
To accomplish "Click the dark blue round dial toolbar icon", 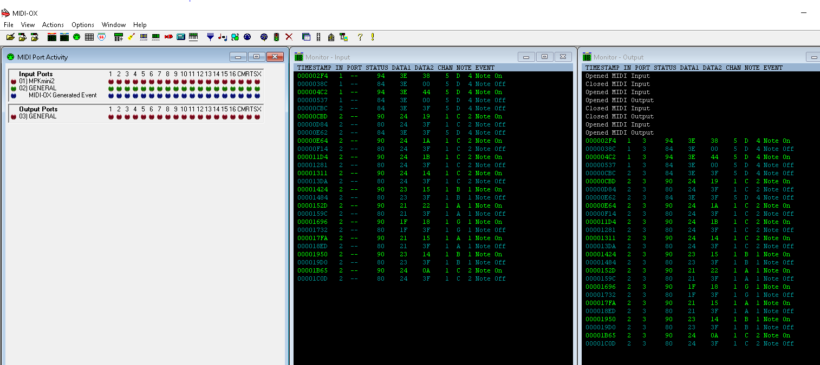I will tap(248, 37).
